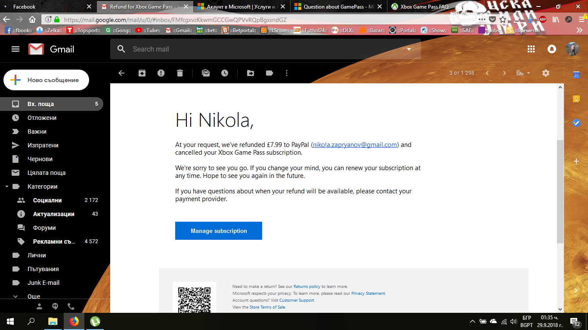Click the Firefox address bar URL
This screenshot has height=330, width=588.
(x=175, y=20)
